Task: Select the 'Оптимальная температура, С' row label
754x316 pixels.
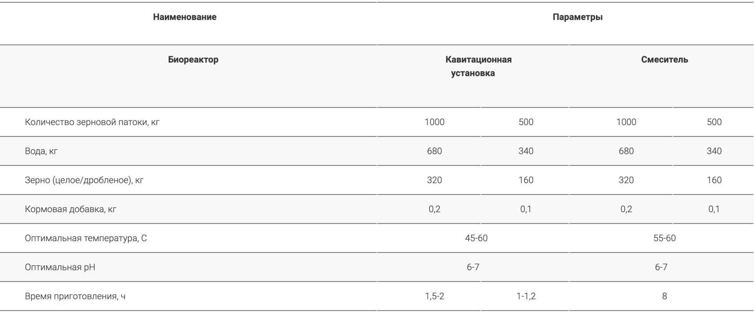Action: coord(86,238)
